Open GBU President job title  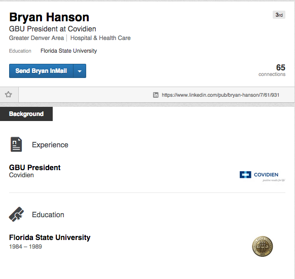35,168
